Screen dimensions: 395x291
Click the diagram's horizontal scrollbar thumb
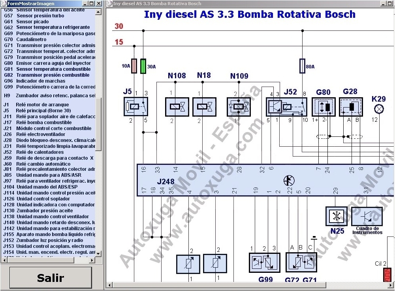click(x=219, y=285)
